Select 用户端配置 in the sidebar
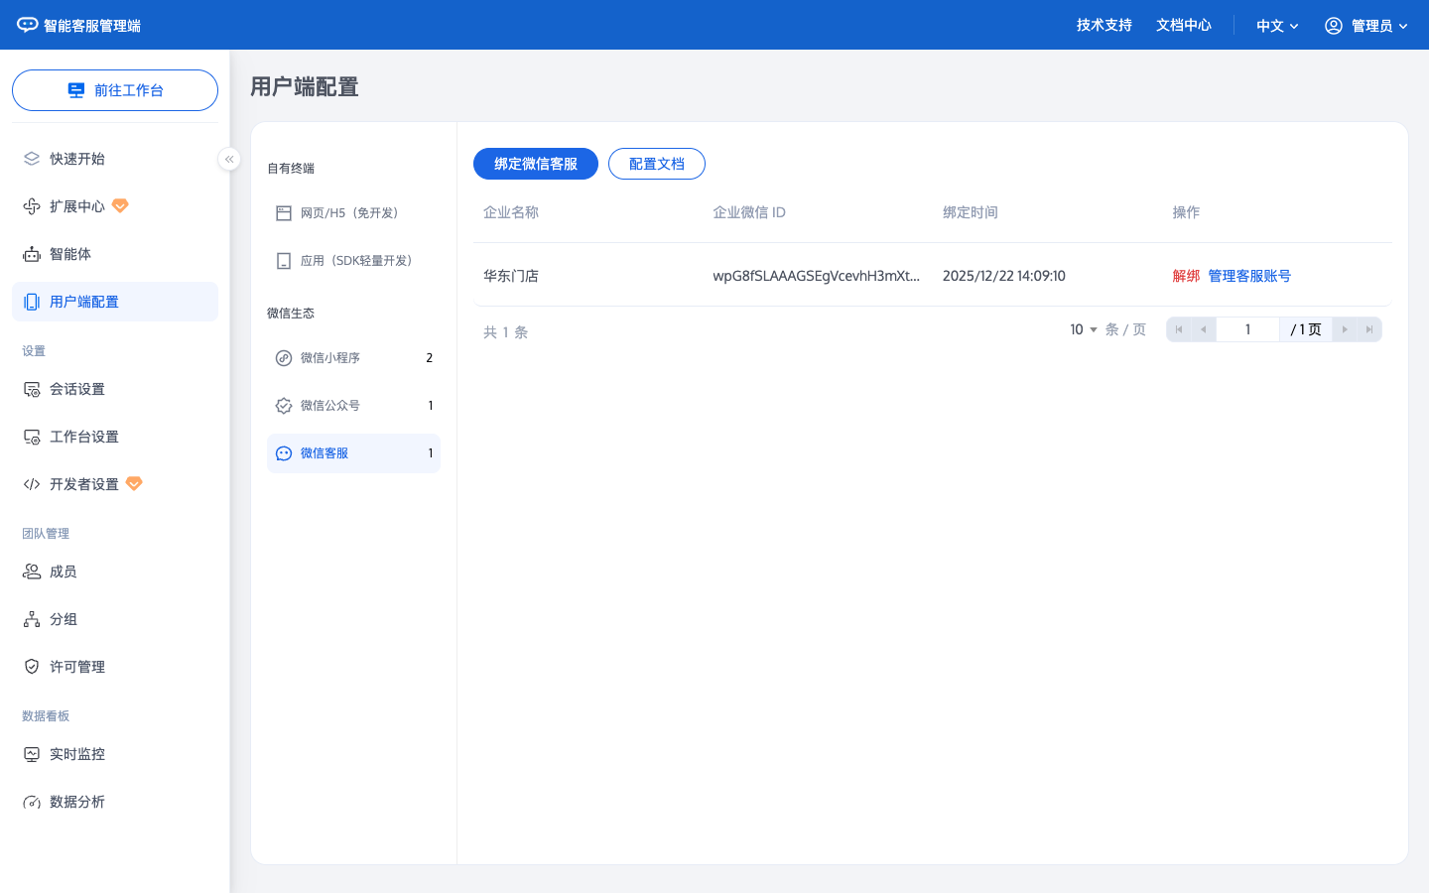Screen dimensions: 1429x893 coord(115,302)
